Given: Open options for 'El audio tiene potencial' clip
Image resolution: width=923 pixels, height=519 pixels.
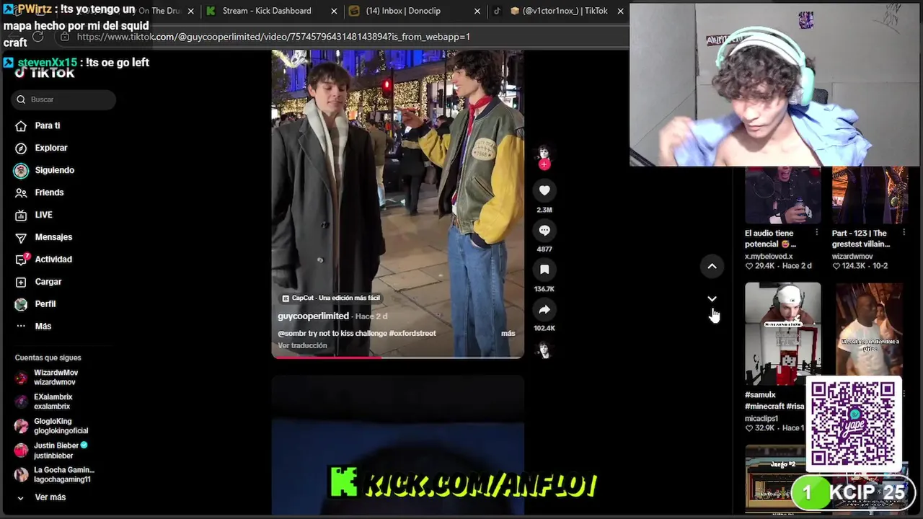Looking at the screenshot, I should [816, 233].
